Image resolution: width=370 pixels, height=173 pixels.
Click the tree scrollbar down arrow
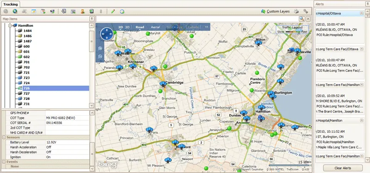(92, 105)
